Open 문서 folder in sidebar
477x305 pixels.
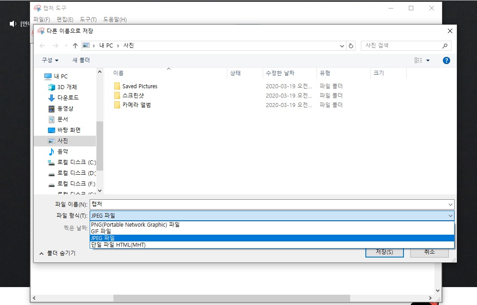58,119
